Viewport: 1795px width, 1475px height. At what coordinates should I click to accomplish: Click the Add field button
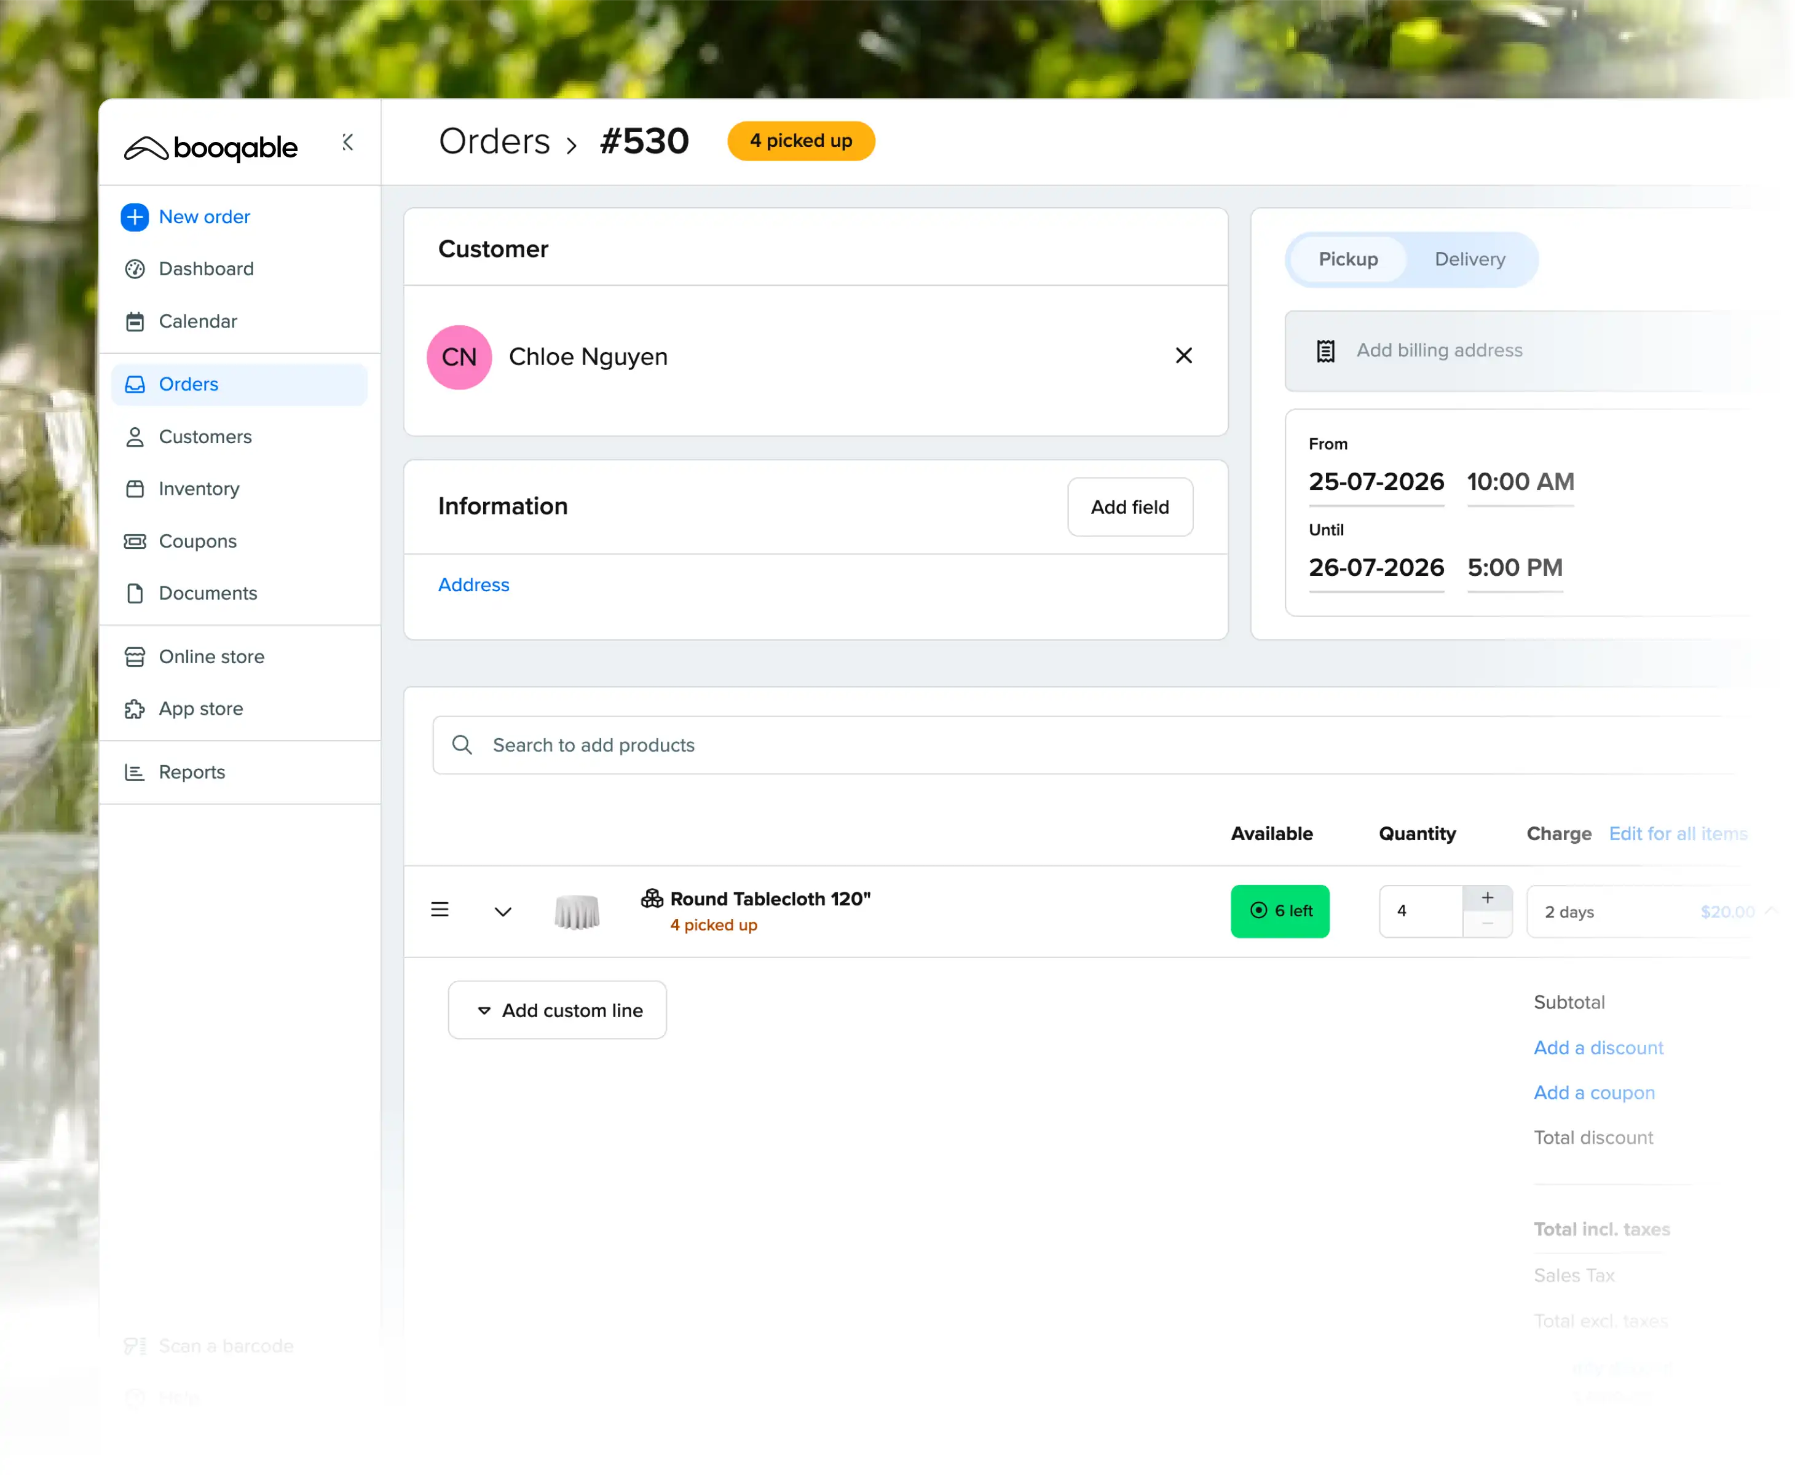click(x=1129, y=507)
